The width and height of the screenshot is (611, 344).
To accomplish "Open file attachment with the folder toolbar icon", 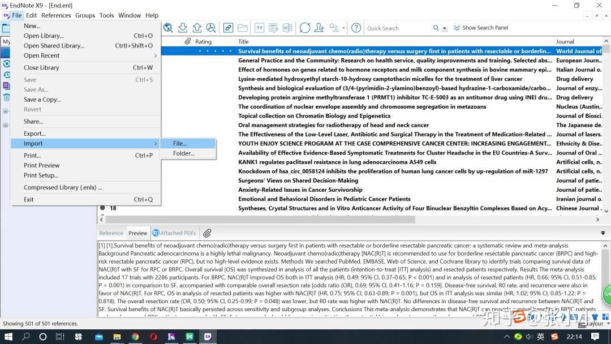I will 243,27.
